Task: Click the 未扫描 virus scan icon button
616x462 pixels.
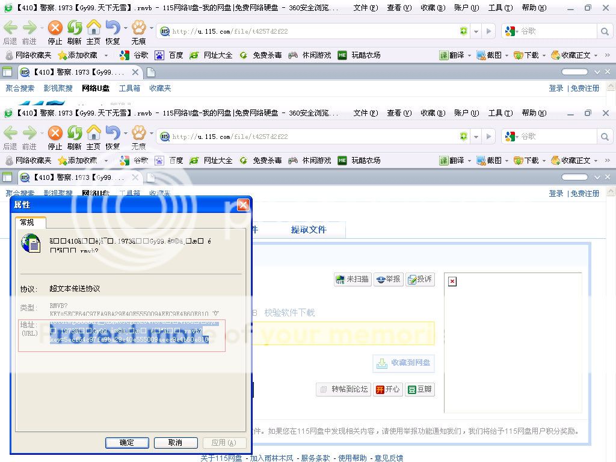Action: 353,279
